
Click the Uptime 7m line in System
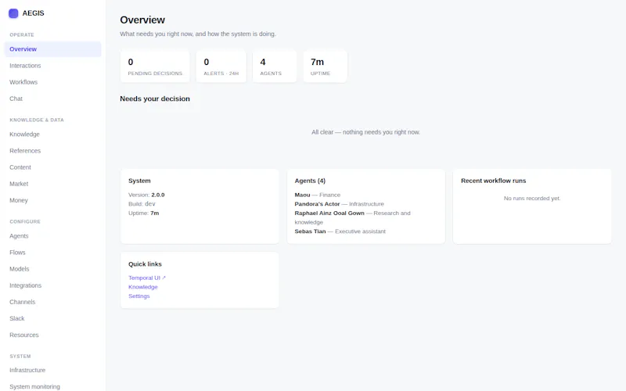point(144,213)
